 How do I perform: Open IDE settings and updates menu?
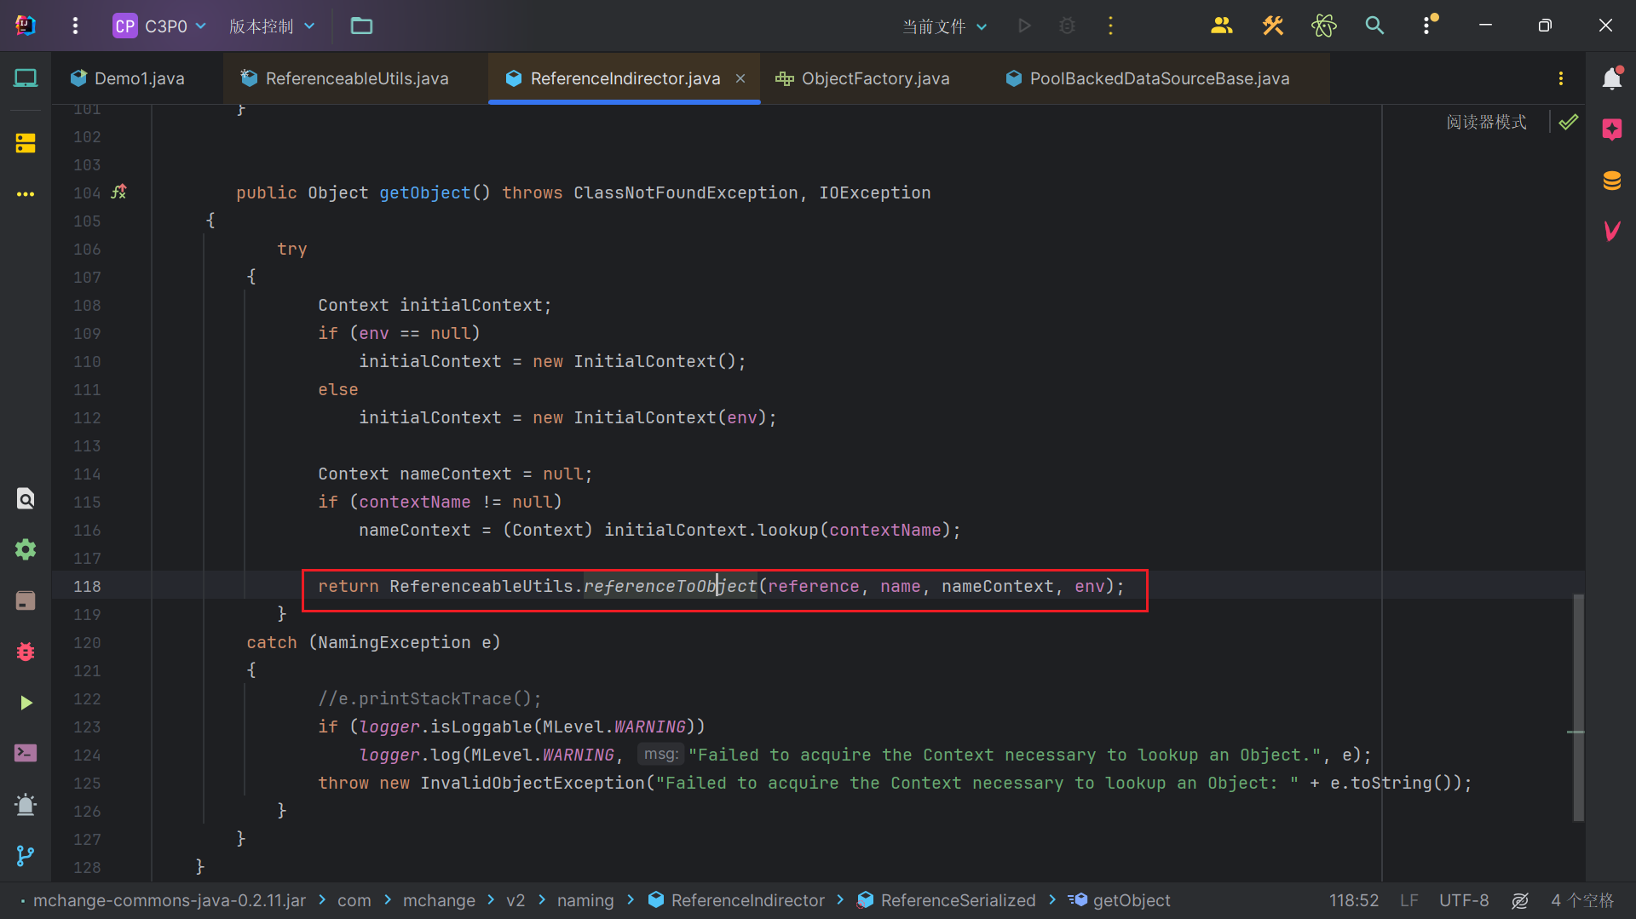tap(1429, 25)
